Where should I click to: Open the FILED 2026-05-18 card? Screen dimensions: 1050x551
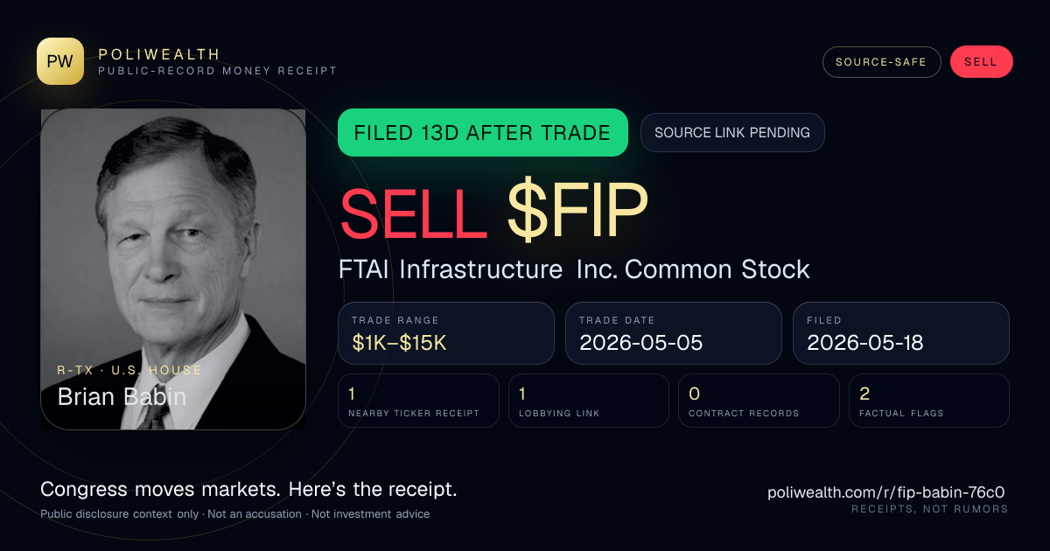(901, 333)
